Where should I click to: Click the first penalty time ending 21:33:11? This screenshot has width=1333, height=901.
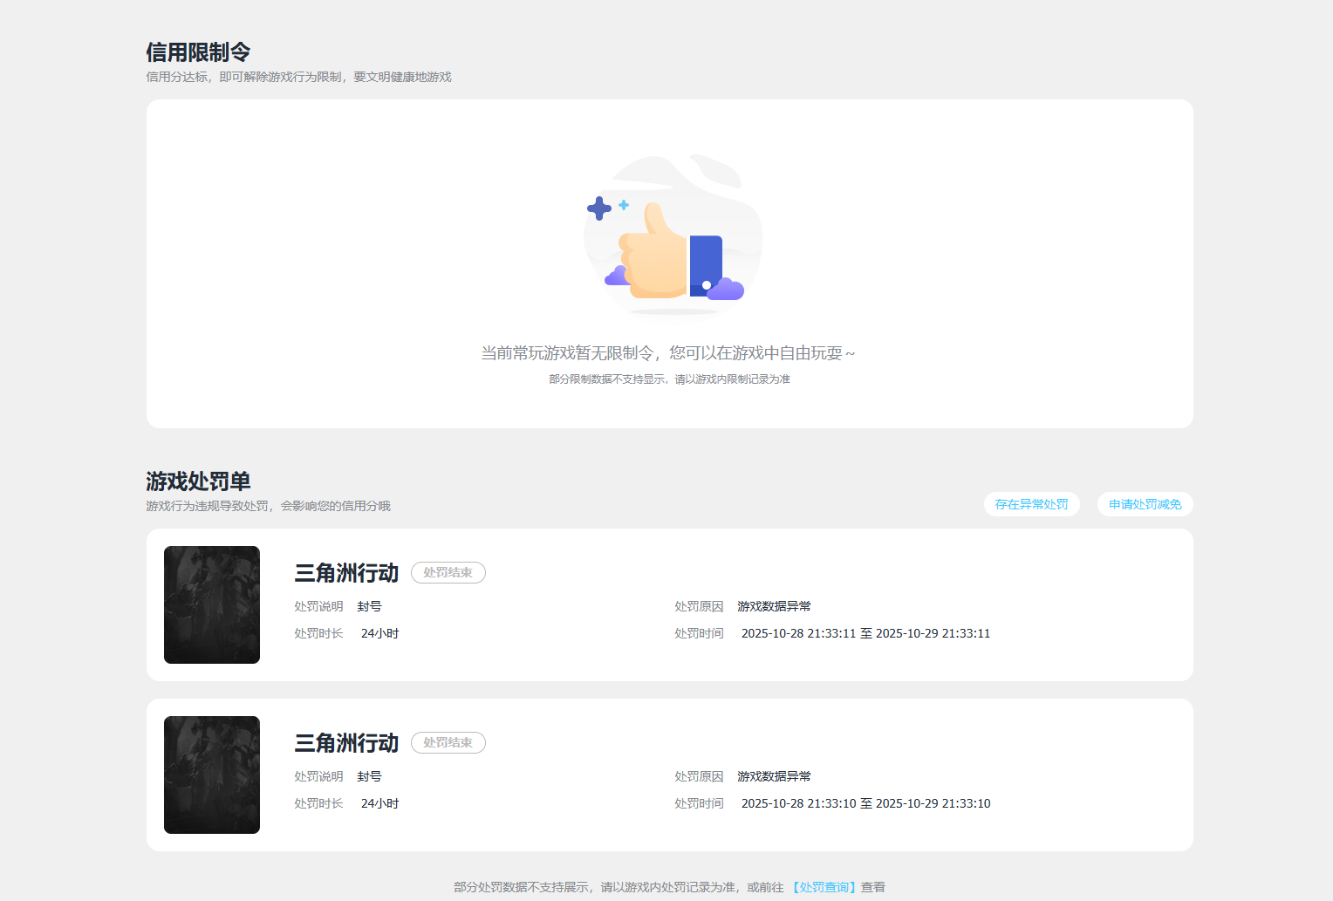coord(865,633)
